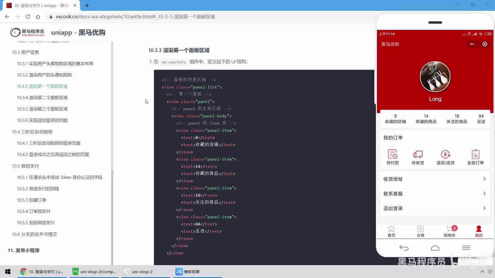
Task: Open 10.4.2 登录成功之后再返回之前的页面
Action: click(53, 154)
